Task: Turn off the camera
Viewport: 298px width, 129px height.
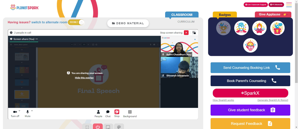Action: (15, 114)
